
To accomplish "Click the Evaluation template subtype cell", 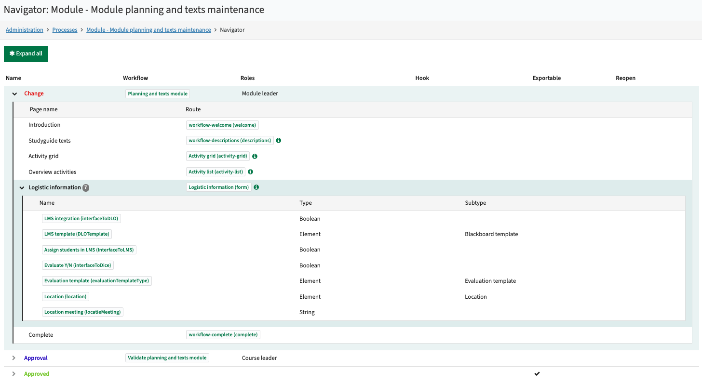I will (490, 281).
